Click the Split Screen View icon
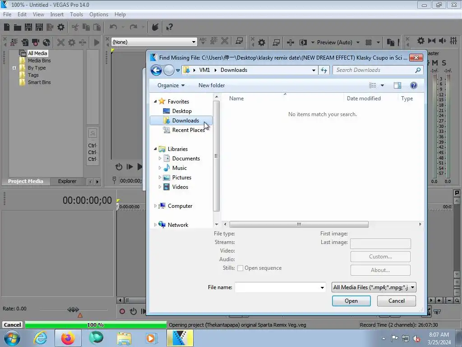The image size is (462, 347). (303, 42)
